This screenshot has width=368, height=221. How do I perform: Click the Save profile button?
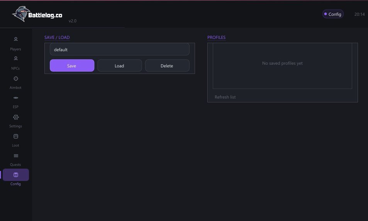(x=72, y=65)
